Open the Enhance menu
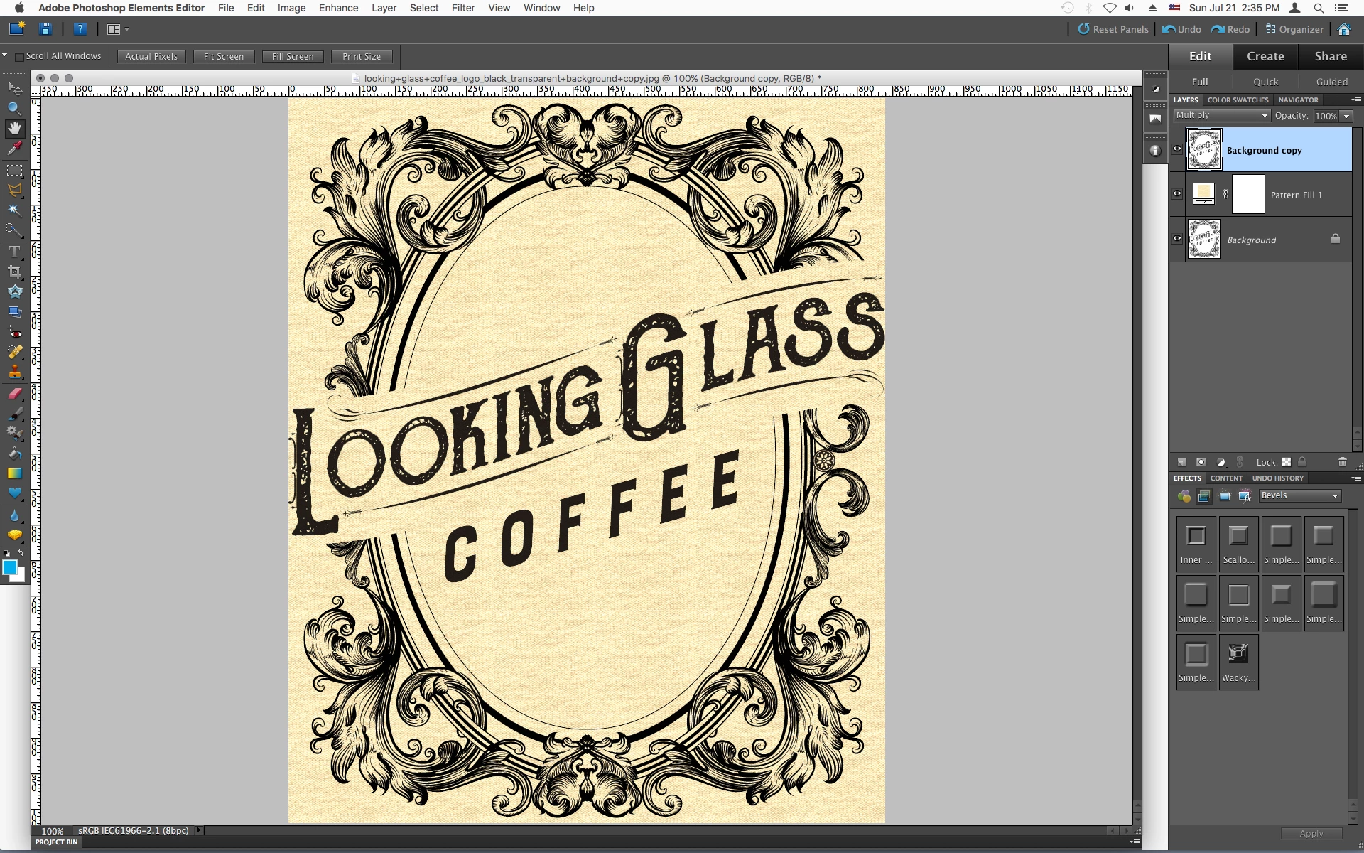The width and height of the screenshot is (1364, 853). (338, 8)
